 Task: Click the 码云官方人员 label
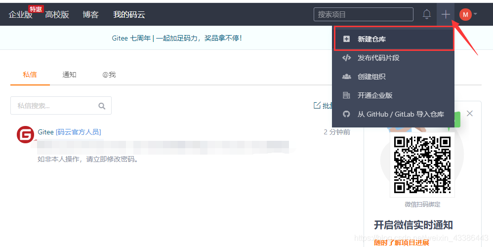pyautogui.click(x=79, y=132)
